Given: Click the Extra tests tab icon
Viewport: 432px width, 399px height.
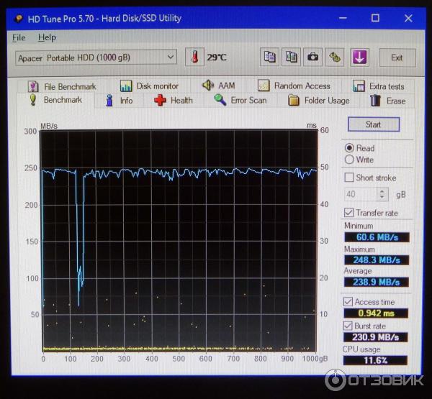Looking at the screenshot, I should tap(359, 86).
